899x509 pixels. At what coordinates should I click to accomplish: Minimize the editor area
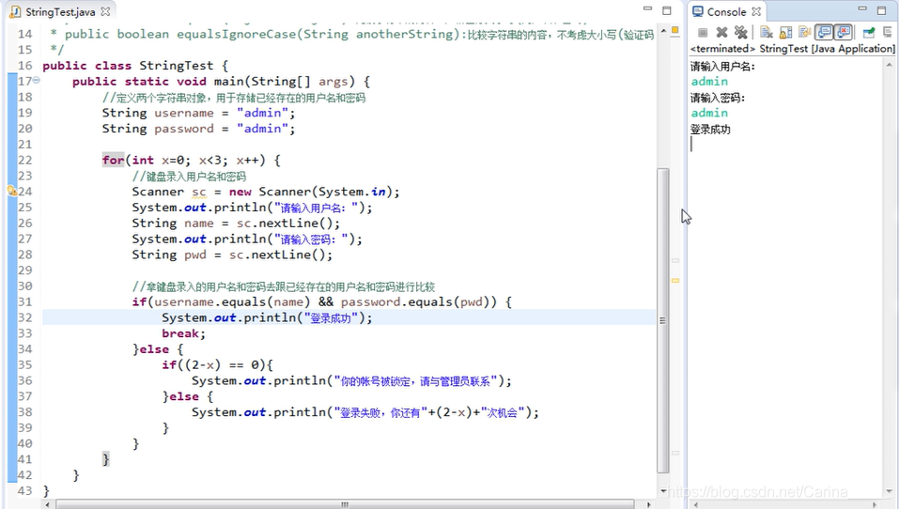pos(648,8)
